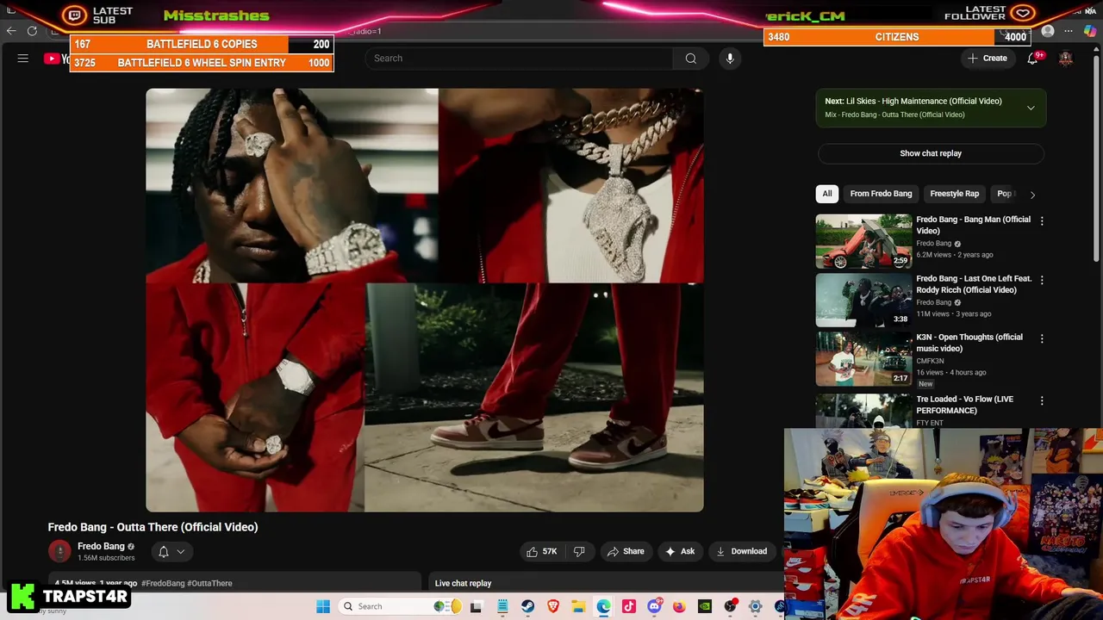Open options for K3N - Open Thoughts
Viewport: 1103px width, 620px height.
pyautogui.click(x=1042, y=339)
